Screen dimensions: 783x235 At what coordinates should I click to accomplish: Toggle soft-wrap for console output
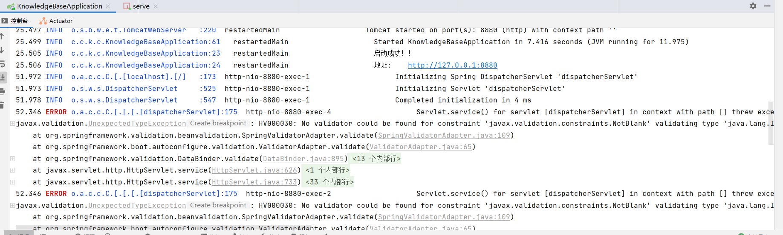[x=2, y=64]
